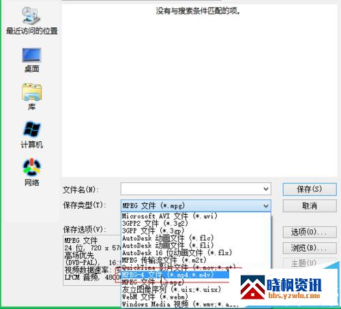This screenshot has width=341, height=309.
Task: Pick AutoDesk 16 位动画文件 (*.flx)
Action: tap(177, 252)
